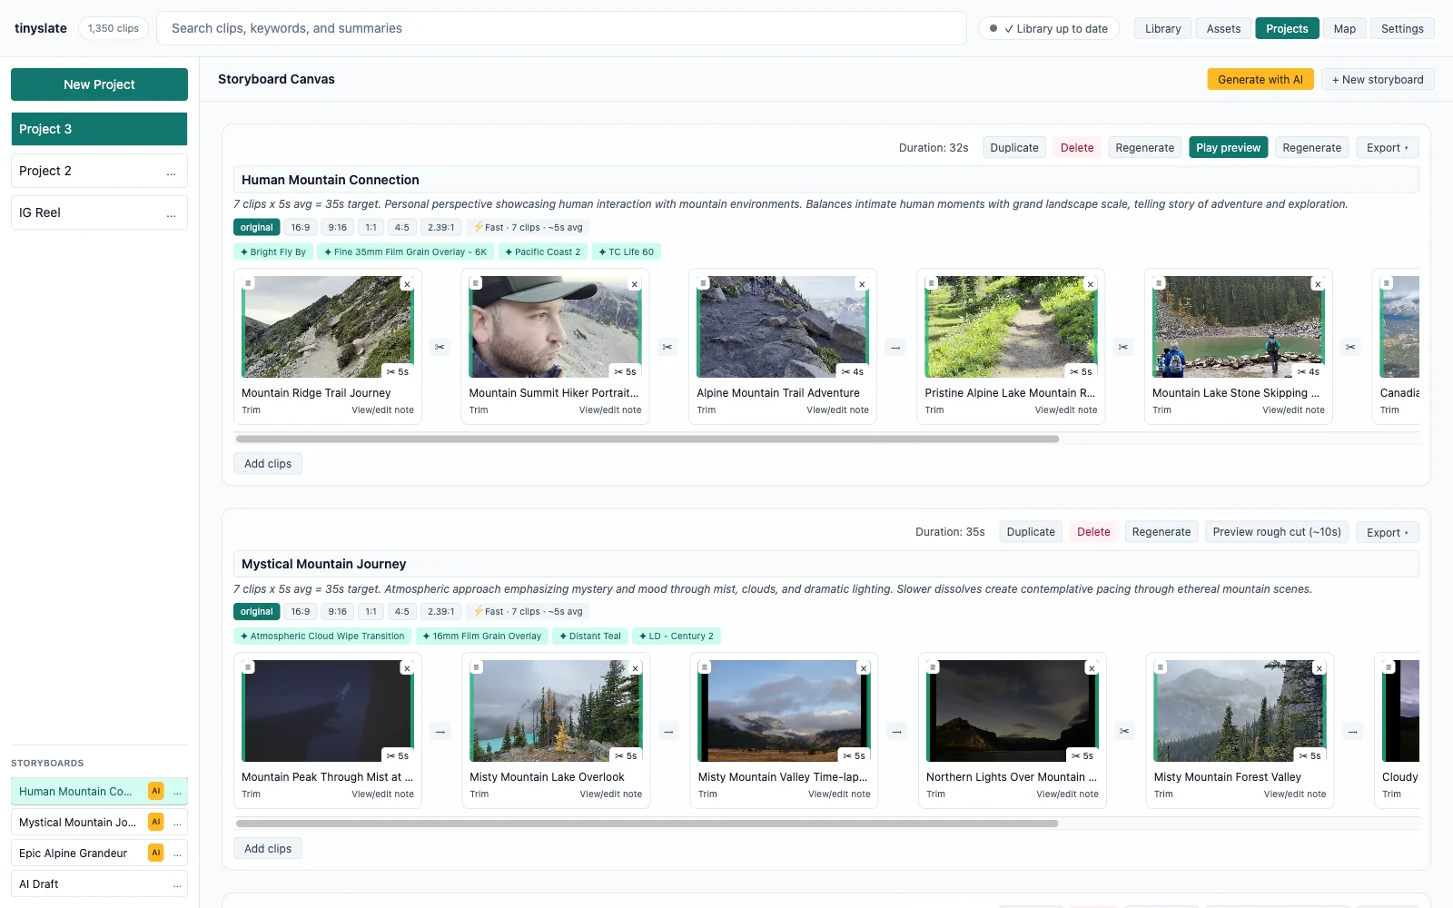Remove the Mountain Ridge Trail Journey clip
Viewport: 1453px width, 908px height.
tap(407, 284)
